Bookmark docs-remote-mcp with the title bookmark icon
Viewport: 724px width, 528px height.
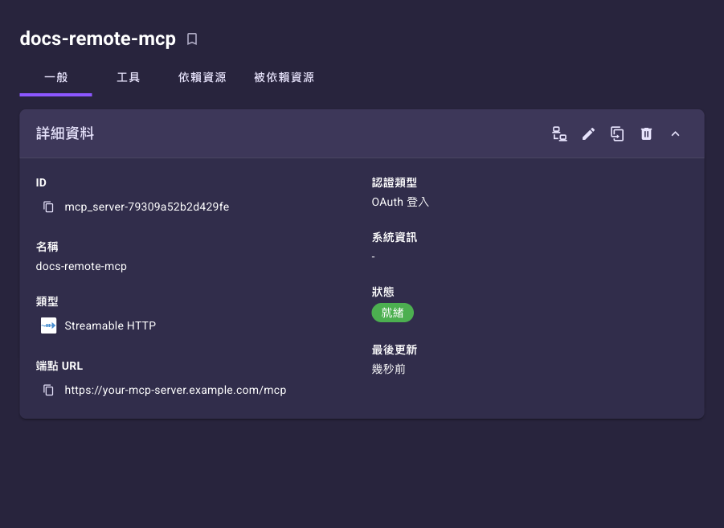tap(192, 39)
